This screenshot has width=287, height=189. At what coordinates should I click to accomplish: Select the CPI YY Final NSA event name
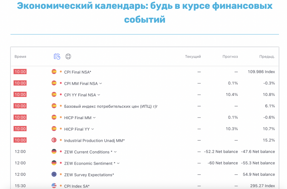click(x=80, y=95)
